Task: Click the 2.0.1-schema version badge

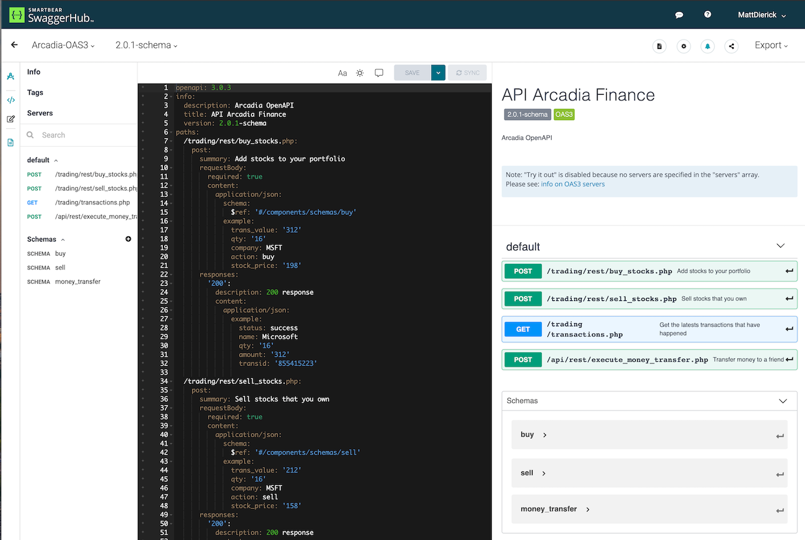Action: [x=527, y=115]
